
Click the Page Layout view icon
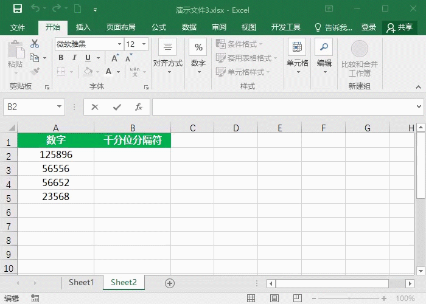pos(274,299)
